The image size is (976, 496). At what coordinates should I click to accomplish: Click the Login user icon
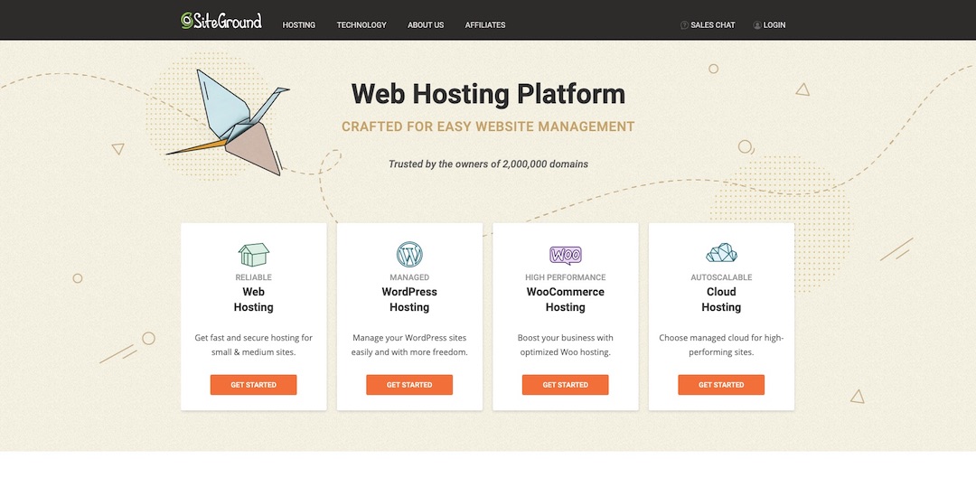click(757, 25)
